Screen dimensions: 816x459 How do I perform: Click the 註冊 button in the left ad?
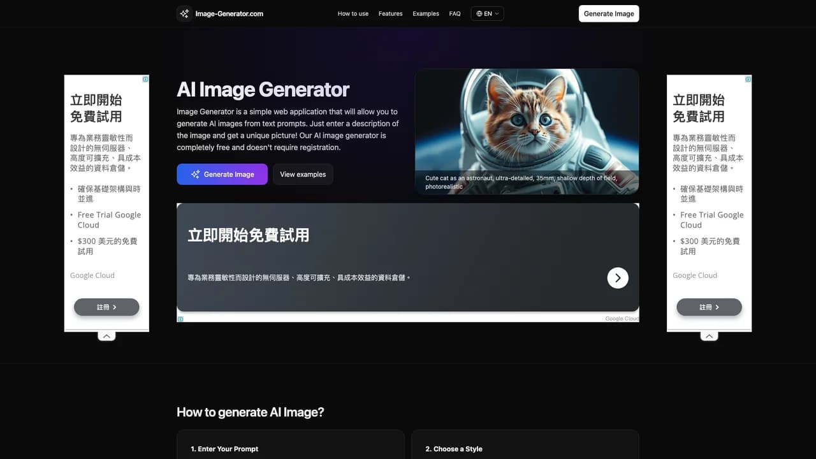click(106, 307)
